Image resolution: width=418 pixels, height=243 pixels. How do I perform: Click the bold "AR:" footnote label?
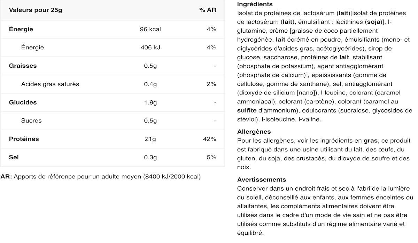tap(6, 177)
